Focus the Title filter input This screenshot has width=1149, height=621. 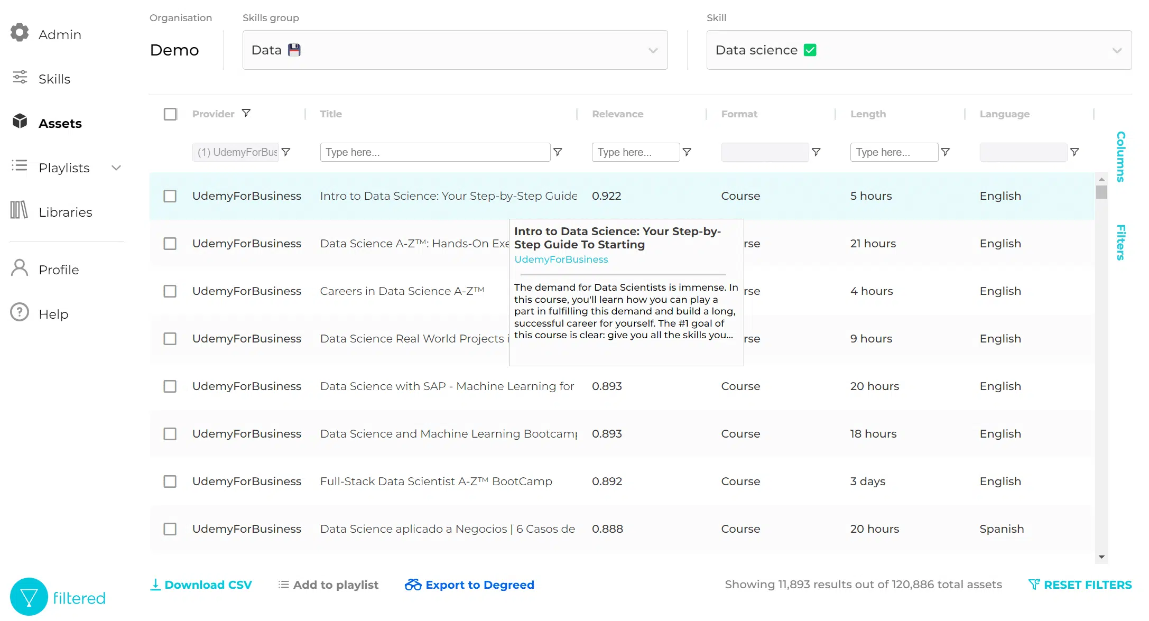[435, 152]
